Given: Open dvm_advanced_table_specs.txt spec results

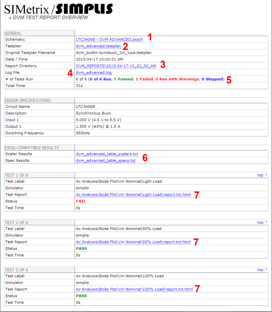Looking at the screenshot, I should coord(105,160).
